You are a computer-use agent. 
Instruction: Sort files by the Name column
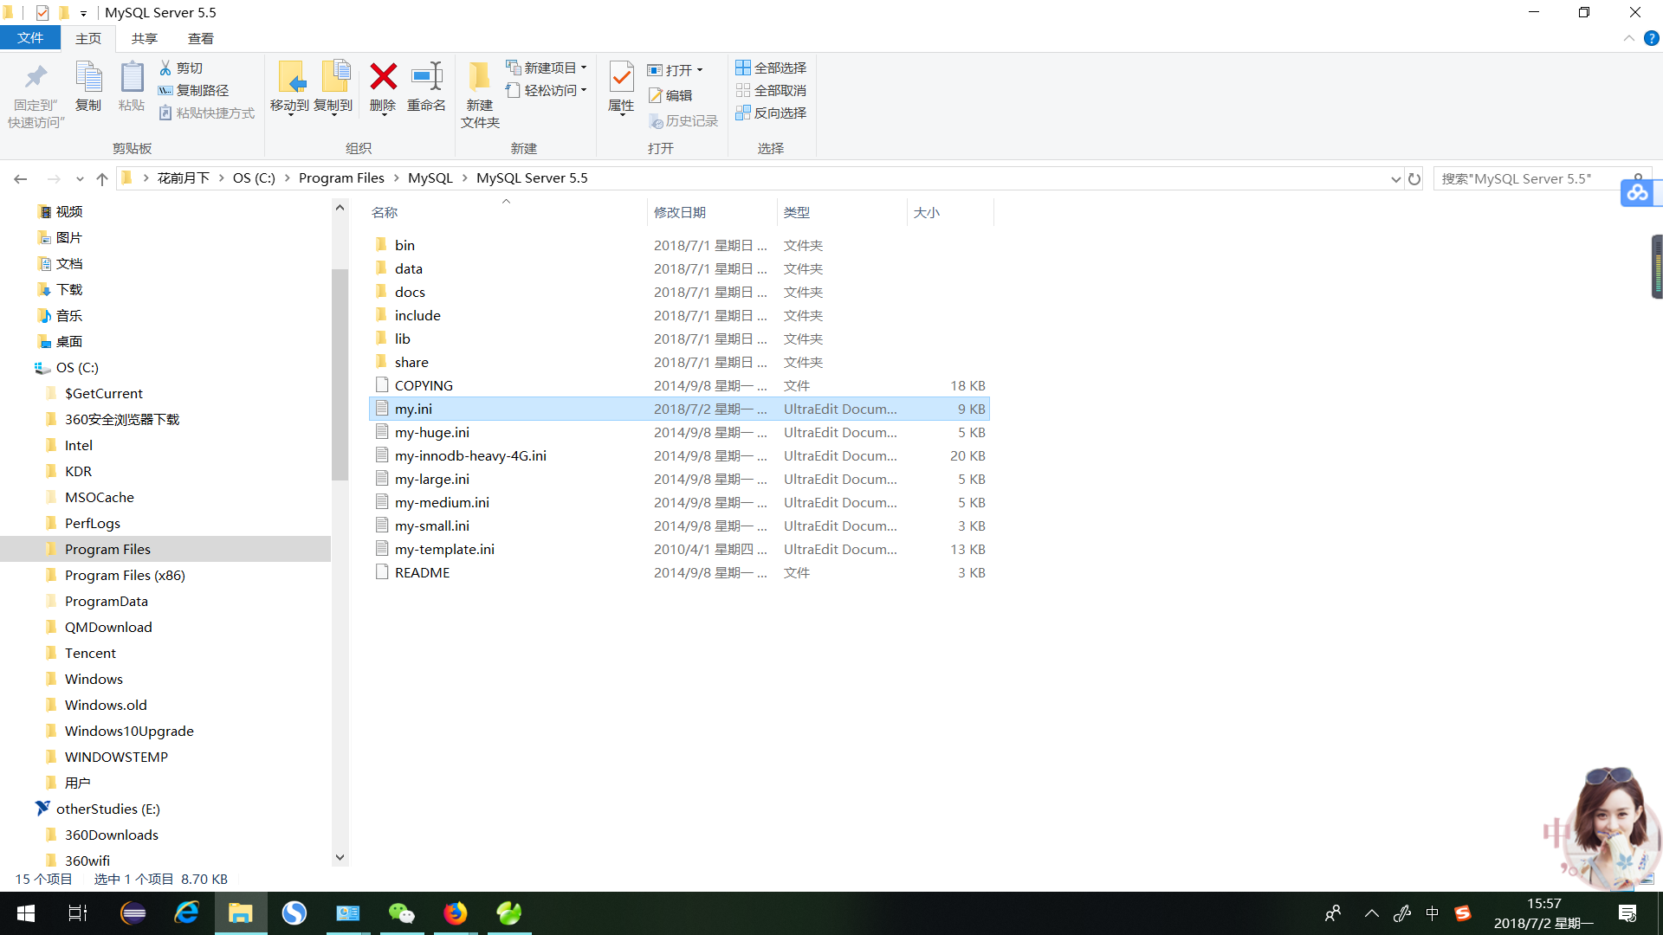click(x=385, y=213)
